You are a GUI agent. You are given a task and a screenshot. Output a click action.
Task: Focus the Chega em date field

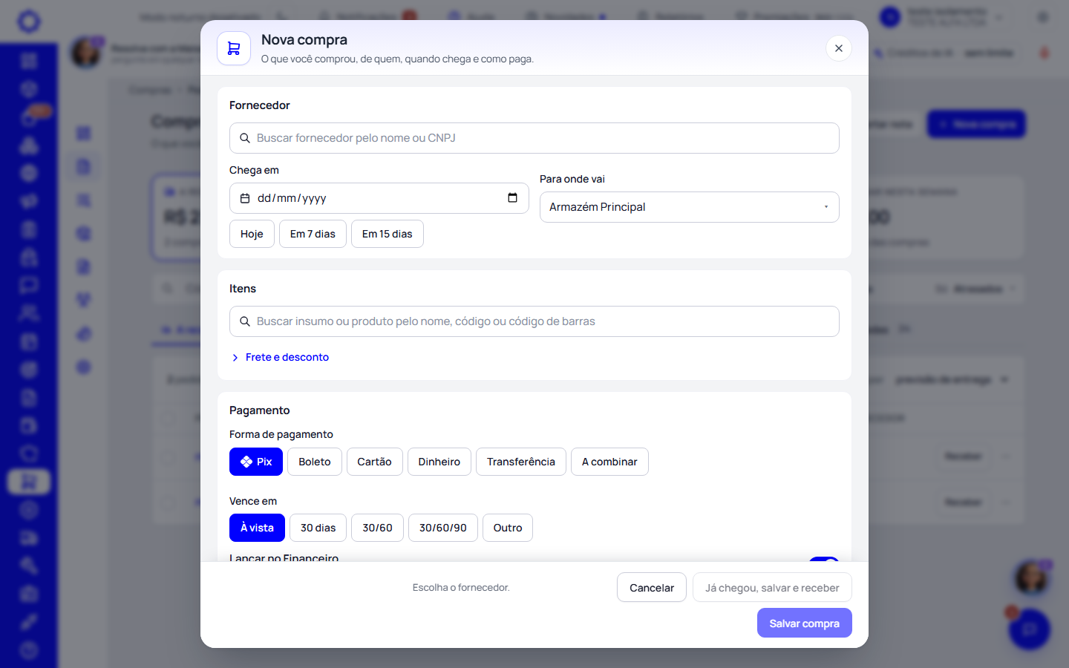coord(379,198)
